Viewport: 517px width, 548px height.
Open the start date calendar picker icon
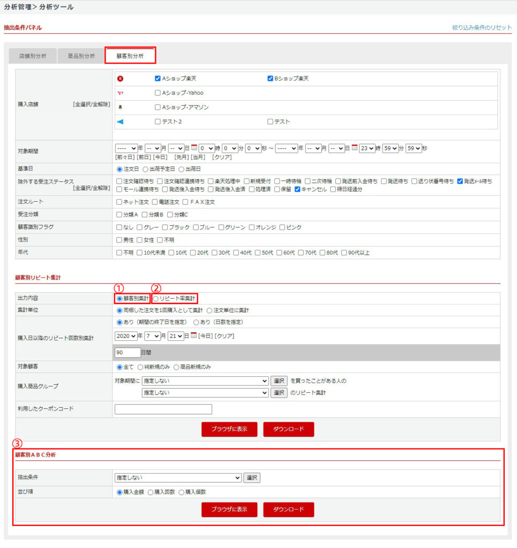tap(194, 148)
